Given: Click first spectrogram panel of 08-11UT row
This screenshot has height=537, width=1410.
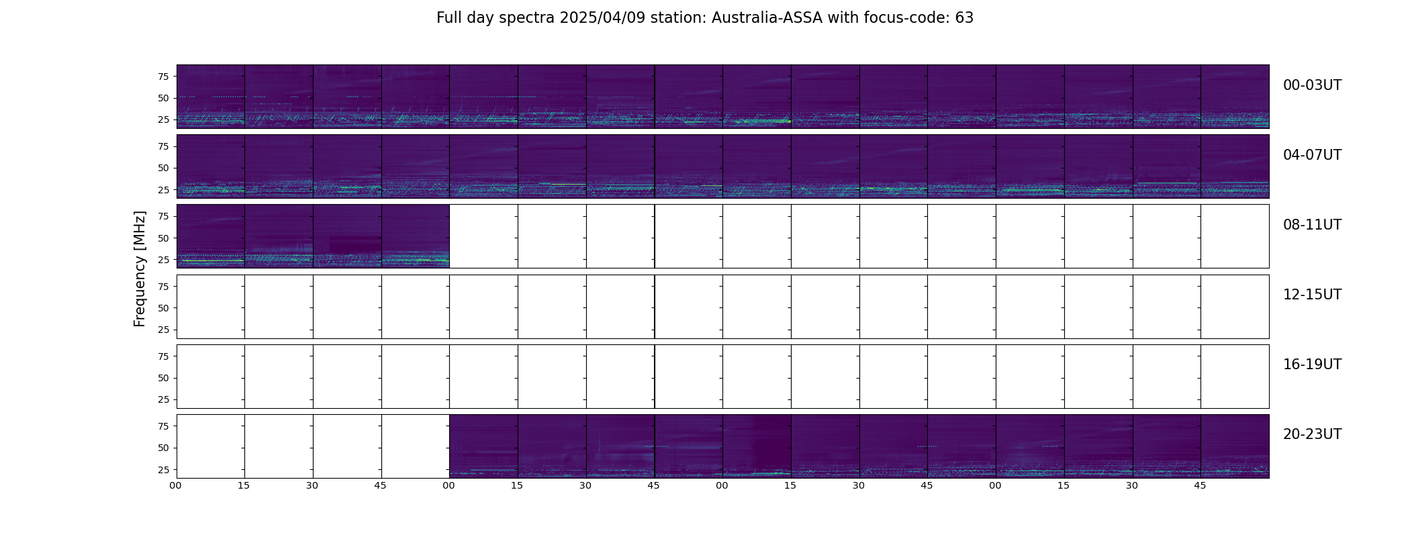Looking at the screenshot, I should (211, 236).
